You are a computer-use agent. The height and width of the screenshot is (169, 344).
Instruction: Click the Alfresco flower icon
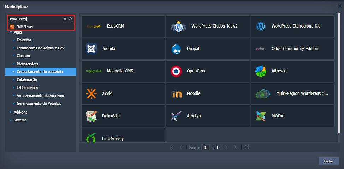[261, 71]
